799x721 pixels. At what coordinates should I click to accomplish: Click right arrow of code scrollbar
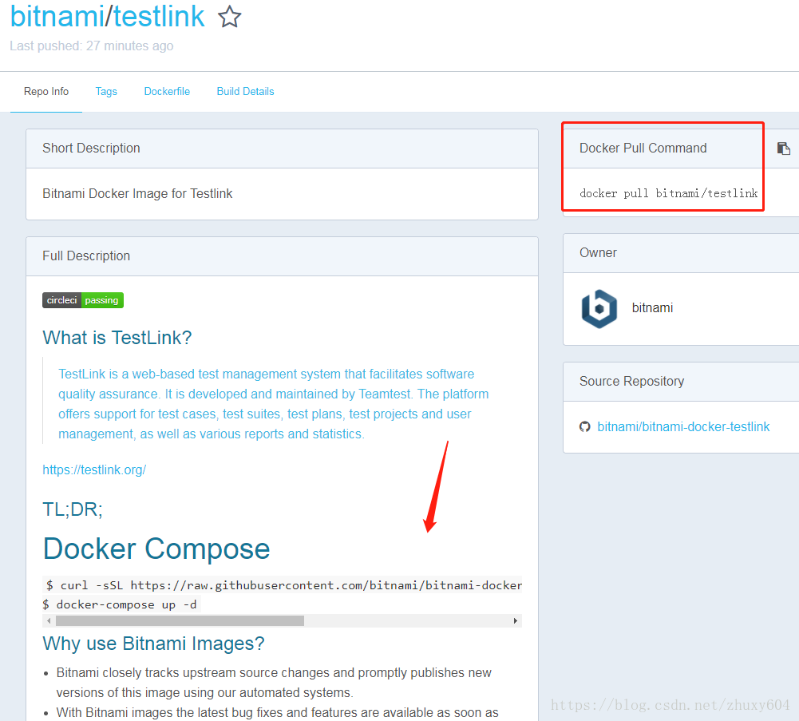click(516, 620)
